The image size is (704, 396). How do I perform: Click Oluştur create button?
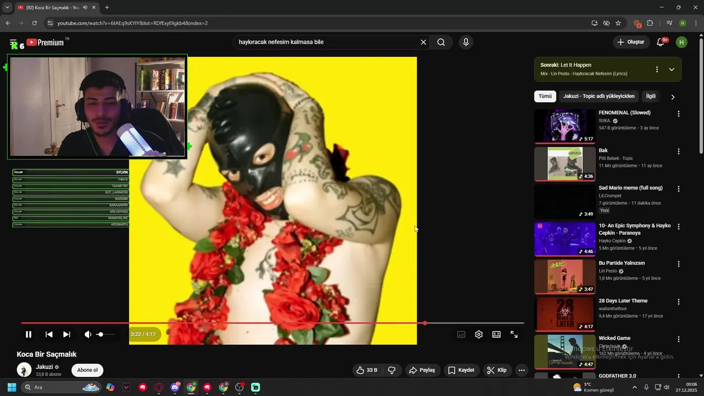630,42
